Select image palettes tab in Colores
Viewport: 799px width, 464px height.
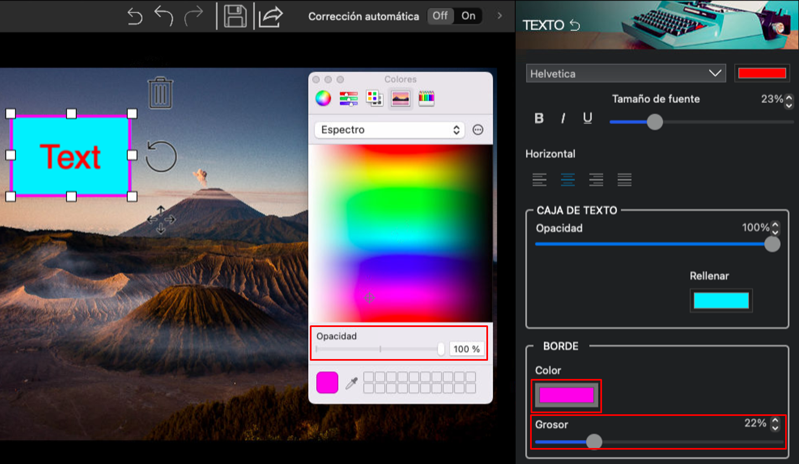401,98
